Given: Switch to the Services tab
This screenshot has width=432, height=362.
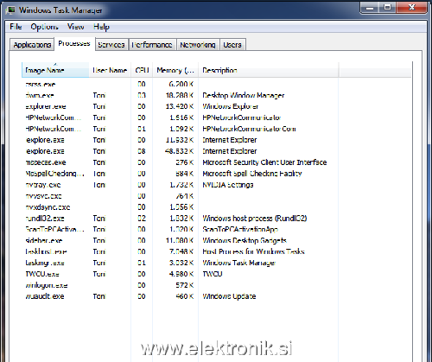Looking at the screenshot, I should (x=111, y=45).
